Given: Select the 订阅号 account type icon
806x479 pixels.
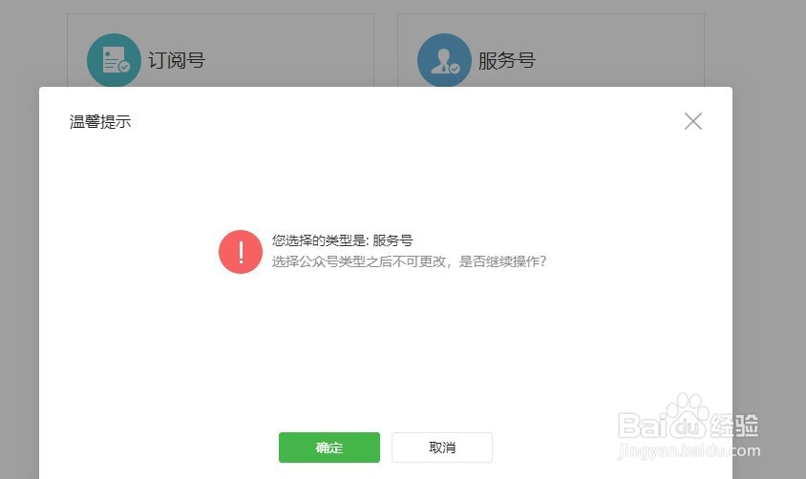Looking at the screenshot, I should tap(114, 60).
